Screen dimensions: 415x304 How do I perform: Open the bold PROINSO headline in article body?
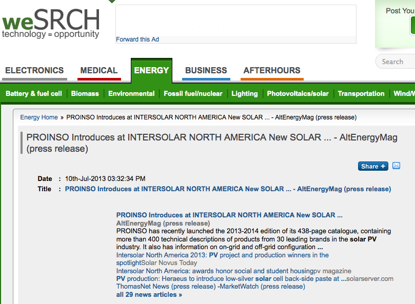click(229, 215)
